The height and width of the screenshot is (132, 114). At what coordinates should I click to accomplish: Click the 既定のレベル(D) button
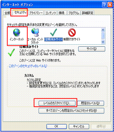point(91,103)
